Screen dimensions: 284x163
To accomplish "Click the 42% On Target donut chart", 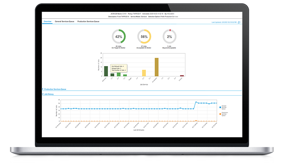I will 119,37.
